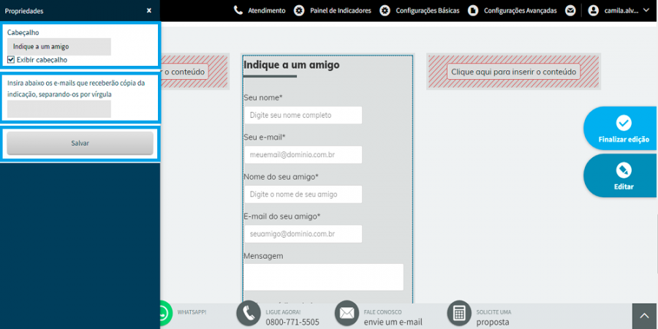Image resolution: width=658 pixels, height=329 pixels.
Task: Click the Atendimento phone icon
Action: 238,10
